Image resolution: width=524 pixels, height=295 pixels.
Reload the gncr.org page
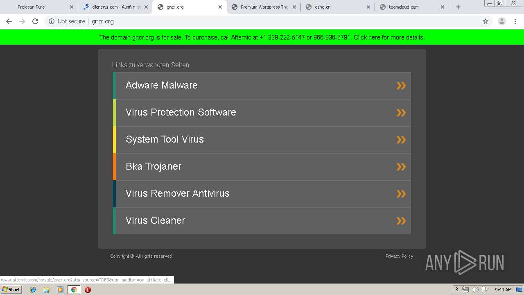click(x=35, y=21)
